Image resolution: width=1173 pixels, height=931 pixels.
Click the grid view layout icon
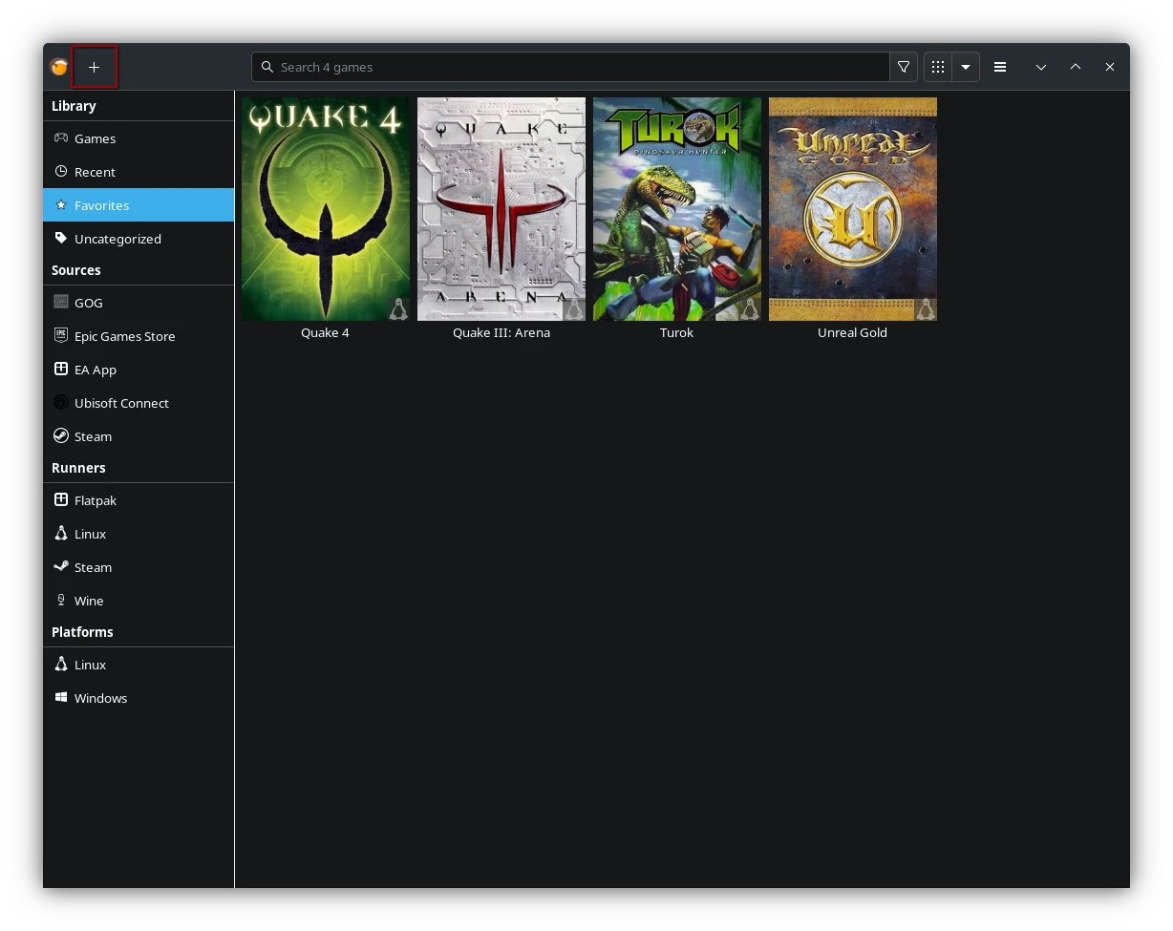[x=937, y=67]
